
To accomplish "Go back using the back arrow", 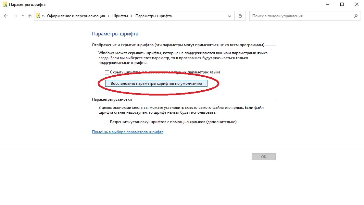I will point(6,16).
